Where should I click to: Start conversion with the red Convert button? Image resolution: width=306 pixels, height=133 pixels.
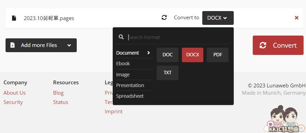278,45
